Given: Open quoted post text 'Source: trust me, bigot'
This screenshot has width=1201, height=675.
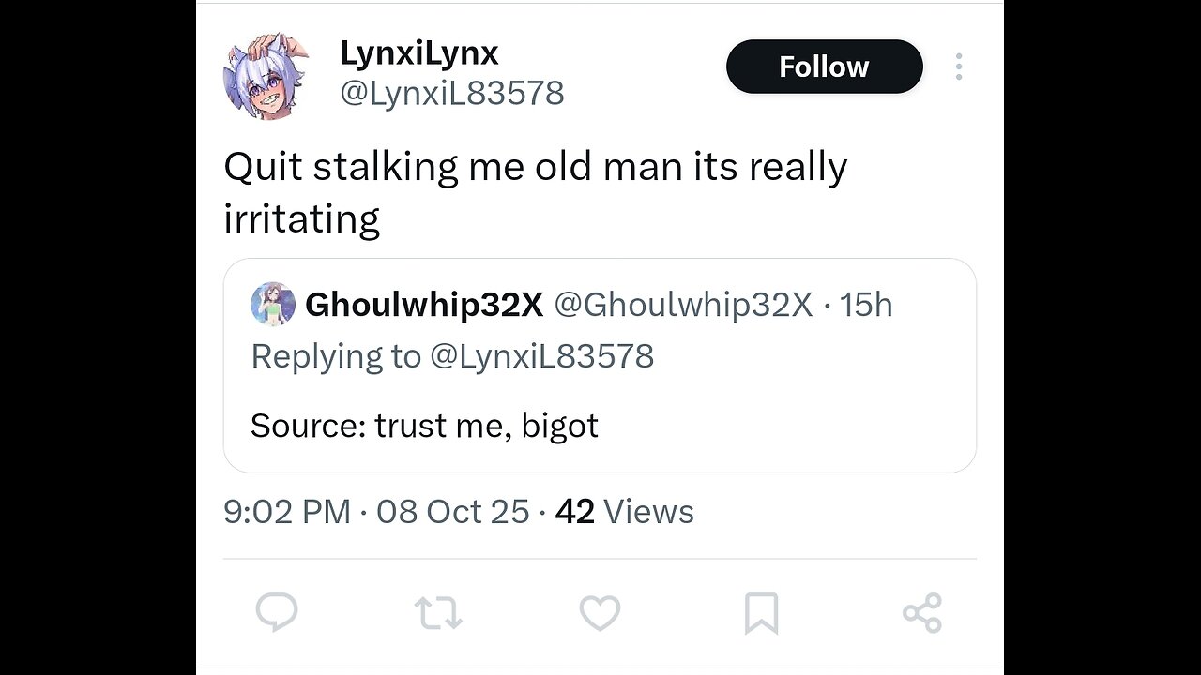Looking at the screenshot, I should (x=424, y=427).
